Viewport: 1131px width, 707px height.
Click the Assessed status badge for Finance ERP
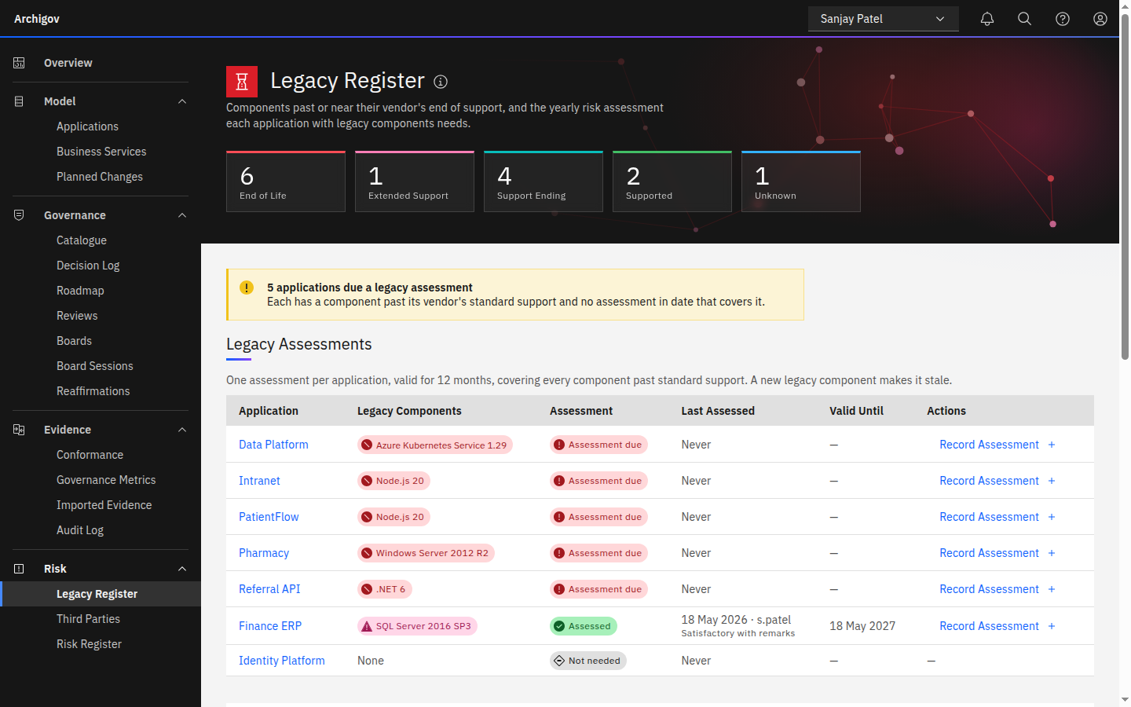tap(584, 626)
